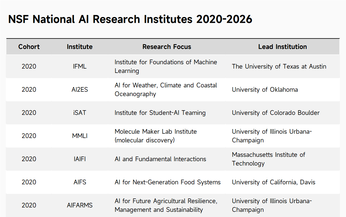Click Institute for Student-AI Teaming text
Viewport: 346px width, 217px height.
160,113
